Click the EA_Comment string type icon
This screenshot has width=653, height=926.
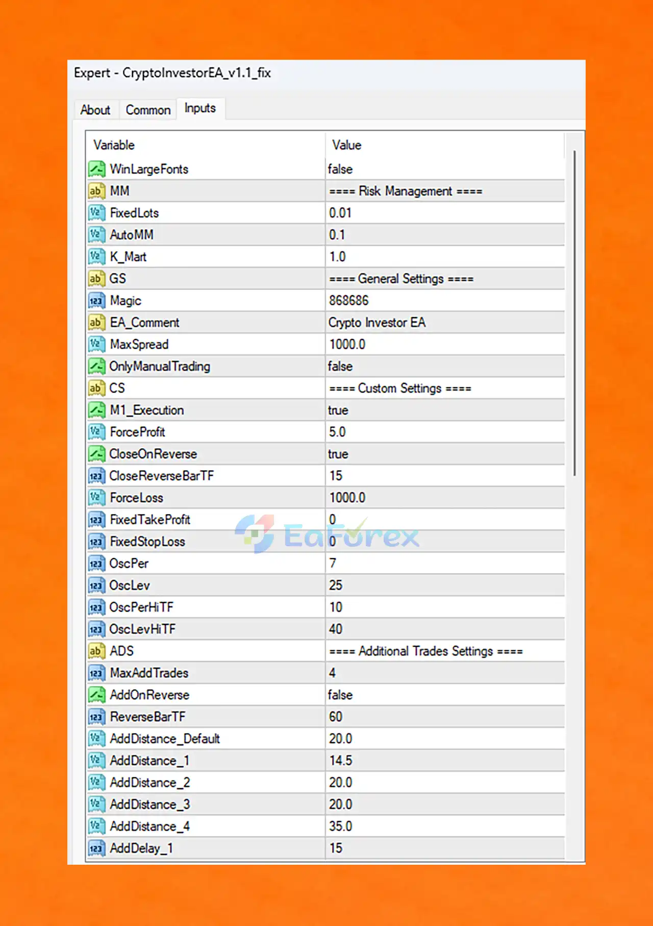point(96,323)
